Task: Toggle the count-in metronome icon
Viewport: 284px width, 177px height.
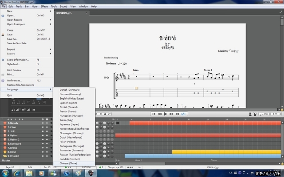Action: coord(255,114)
